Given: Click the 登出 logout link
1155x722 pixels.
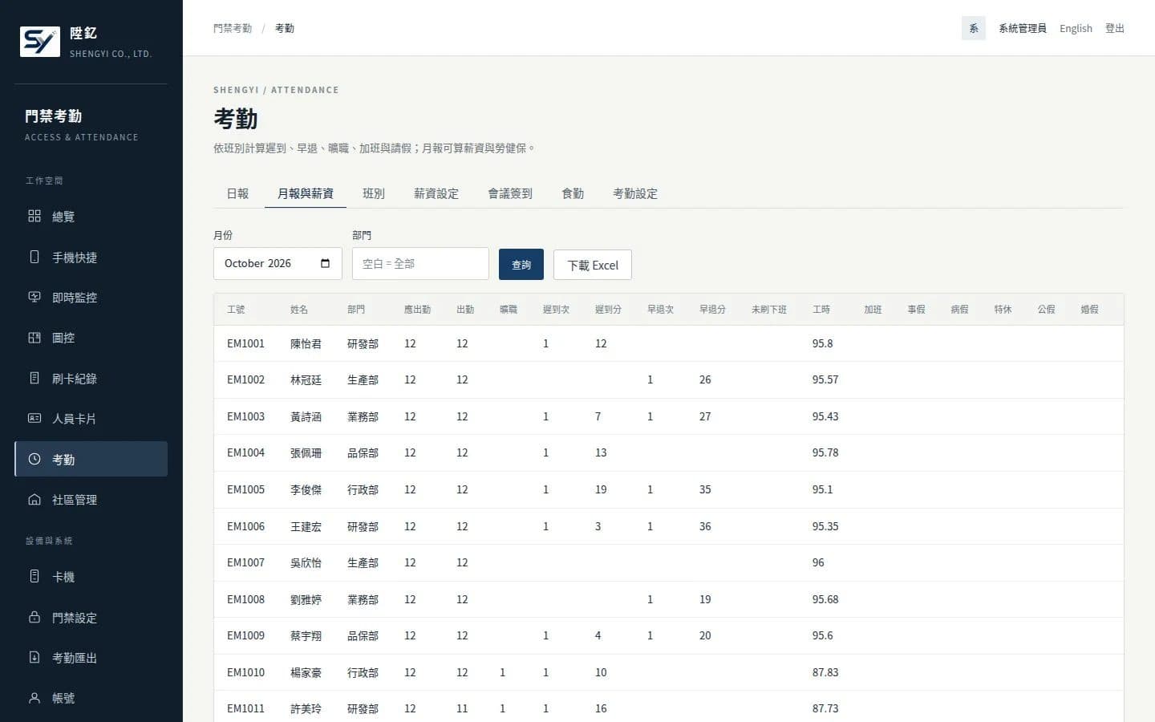Looking at the screenshot, I should [x=1115, y=28].
